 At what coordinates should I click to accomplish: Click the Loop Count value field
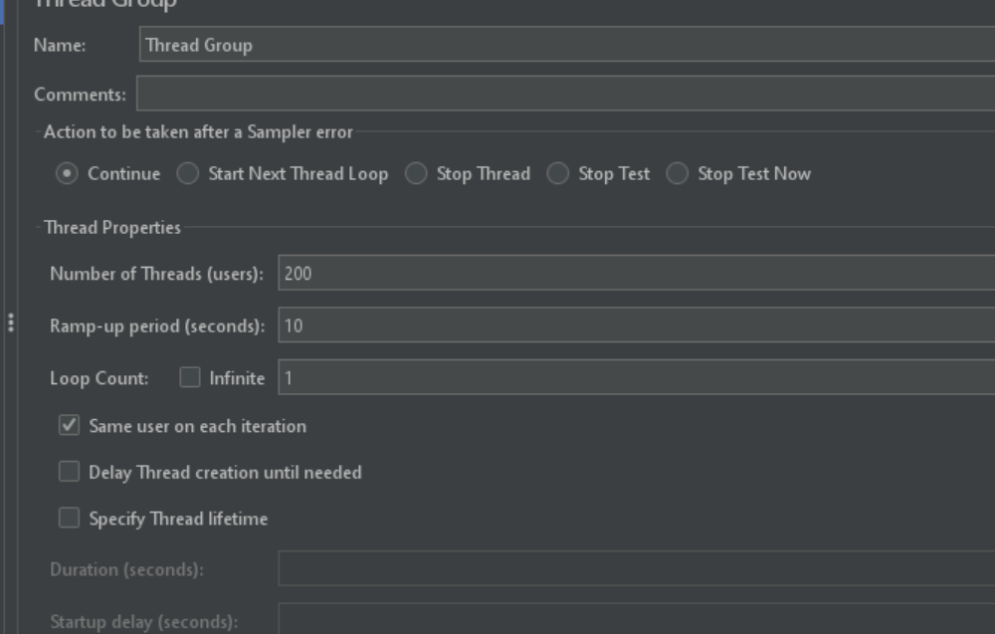coord(637,377)
